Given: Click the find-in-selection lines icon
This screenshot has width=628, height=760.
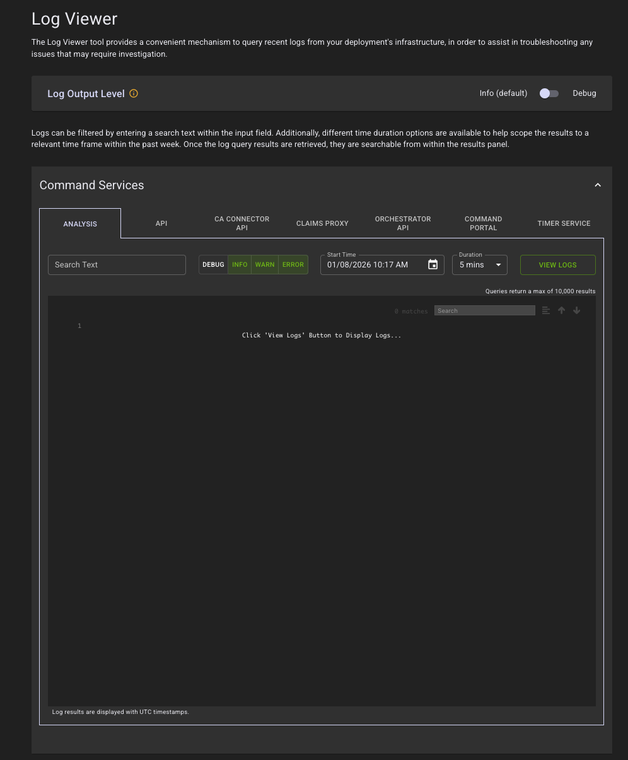Looking at the screenshot, I should (x=546, y=310).
